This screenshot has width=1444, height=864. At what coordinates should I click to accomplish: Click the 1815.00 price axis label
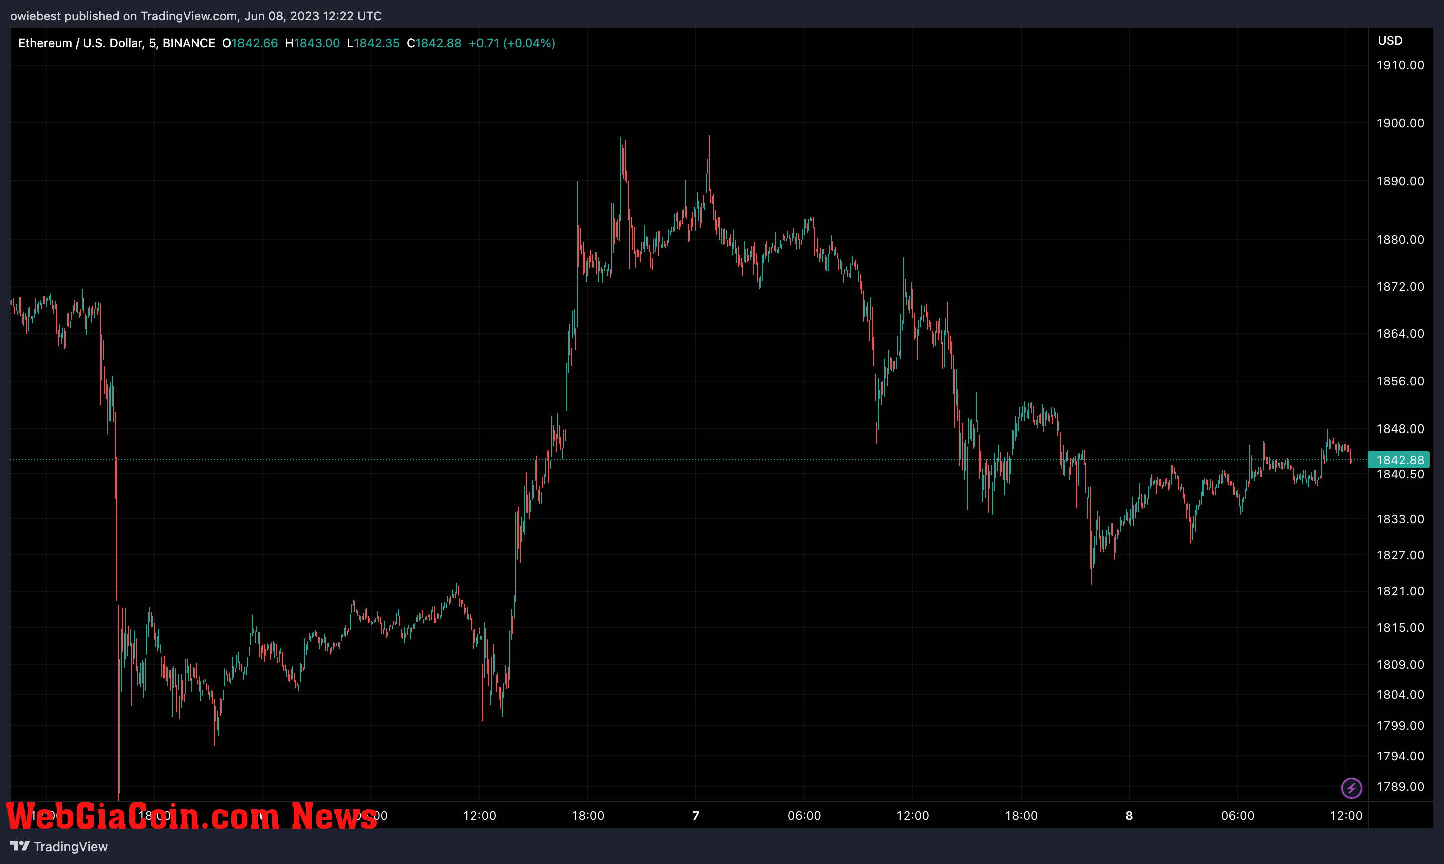point(1400,628)
